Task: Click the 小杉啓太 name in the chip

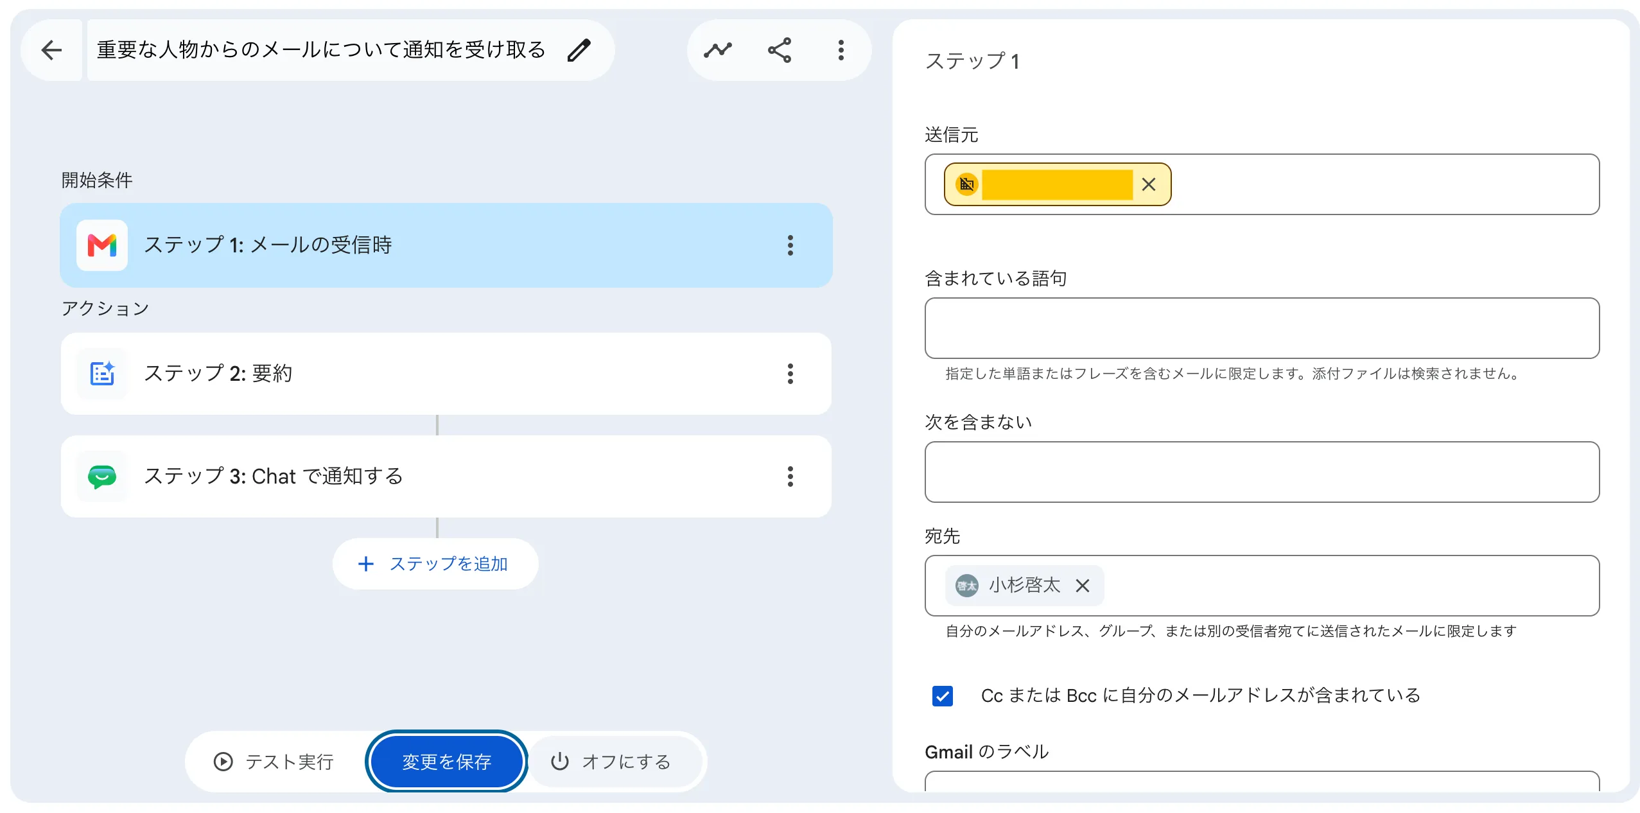Action: pos(1025,586)
